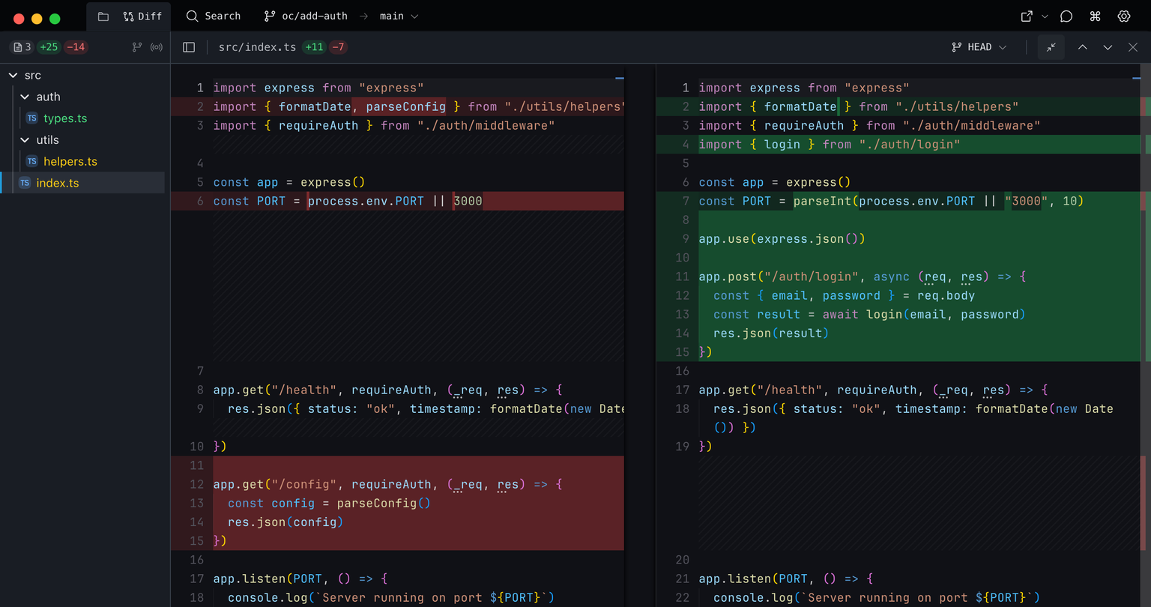Image resolution: width=1151 pixels, height=607 pixels.
Task: Expand the open-in options chevron
Action: click(1045, 16)
